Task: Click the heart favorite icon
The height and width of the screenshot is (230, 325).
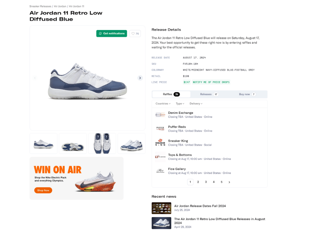Action: [x=133, y=34]
